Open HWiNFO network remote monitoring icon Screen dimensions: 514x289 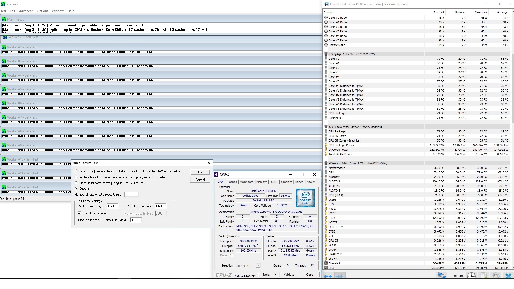[441, 275]
